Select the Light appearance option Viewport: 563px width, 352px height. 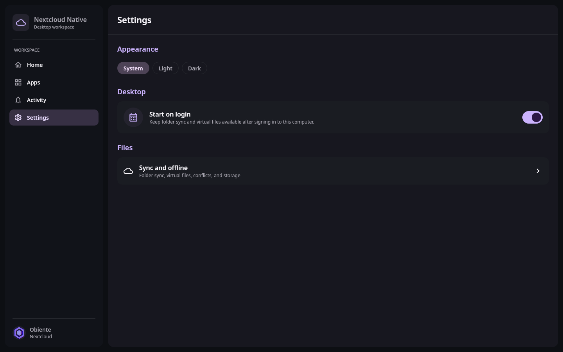pos(165,68)
